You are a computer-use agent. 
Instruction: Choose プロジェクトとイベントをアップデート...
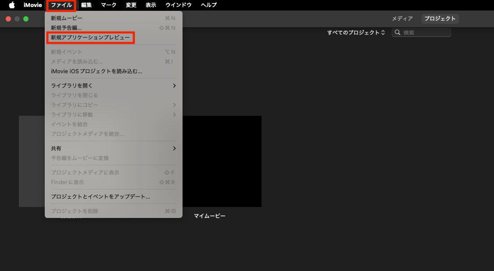[x=114, y=197]
